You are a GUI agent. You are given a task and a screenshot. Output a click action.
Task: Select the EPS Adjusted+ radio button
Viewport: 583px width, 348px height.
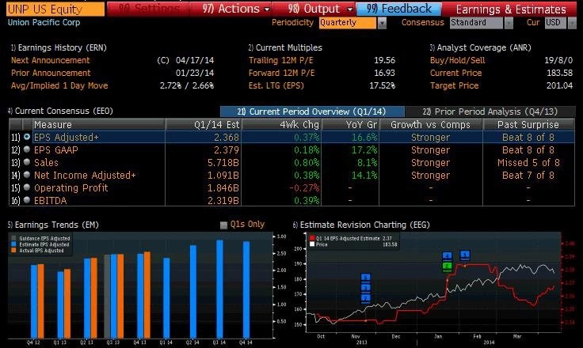point(27,137)
